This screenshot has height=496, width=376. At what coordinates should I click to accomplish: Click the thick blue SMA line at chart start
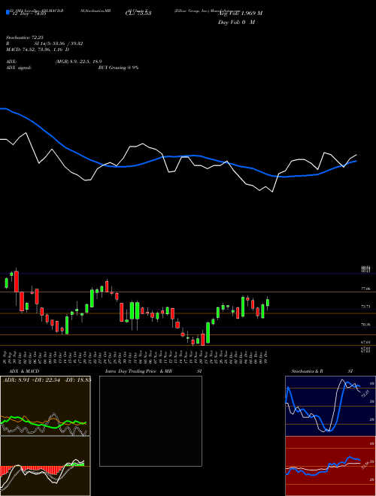(x=4, y=109)
